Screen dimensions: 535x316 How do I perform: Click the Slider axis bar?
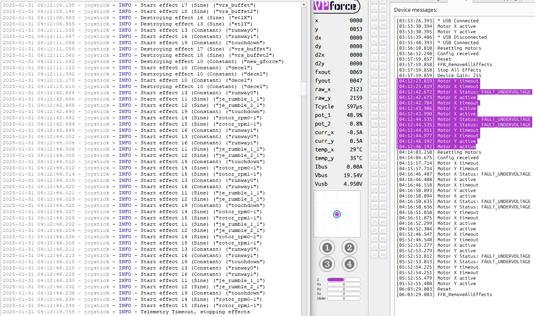point(344,298)
